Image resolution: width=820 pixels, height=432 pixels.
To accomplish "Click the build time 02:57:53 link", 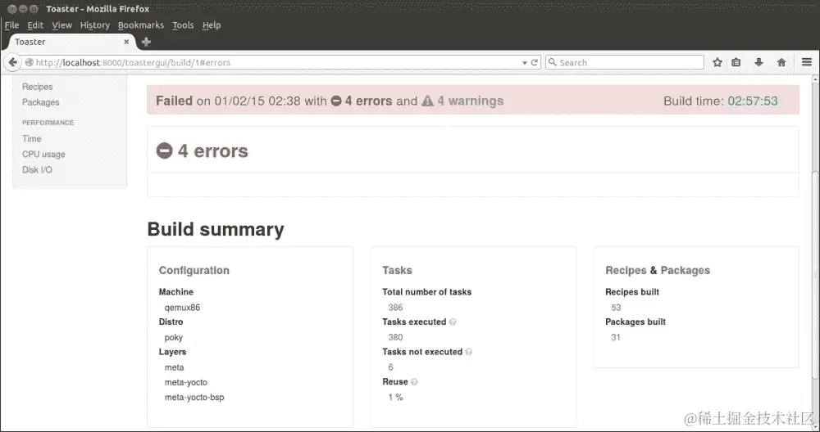I will 753,101.
